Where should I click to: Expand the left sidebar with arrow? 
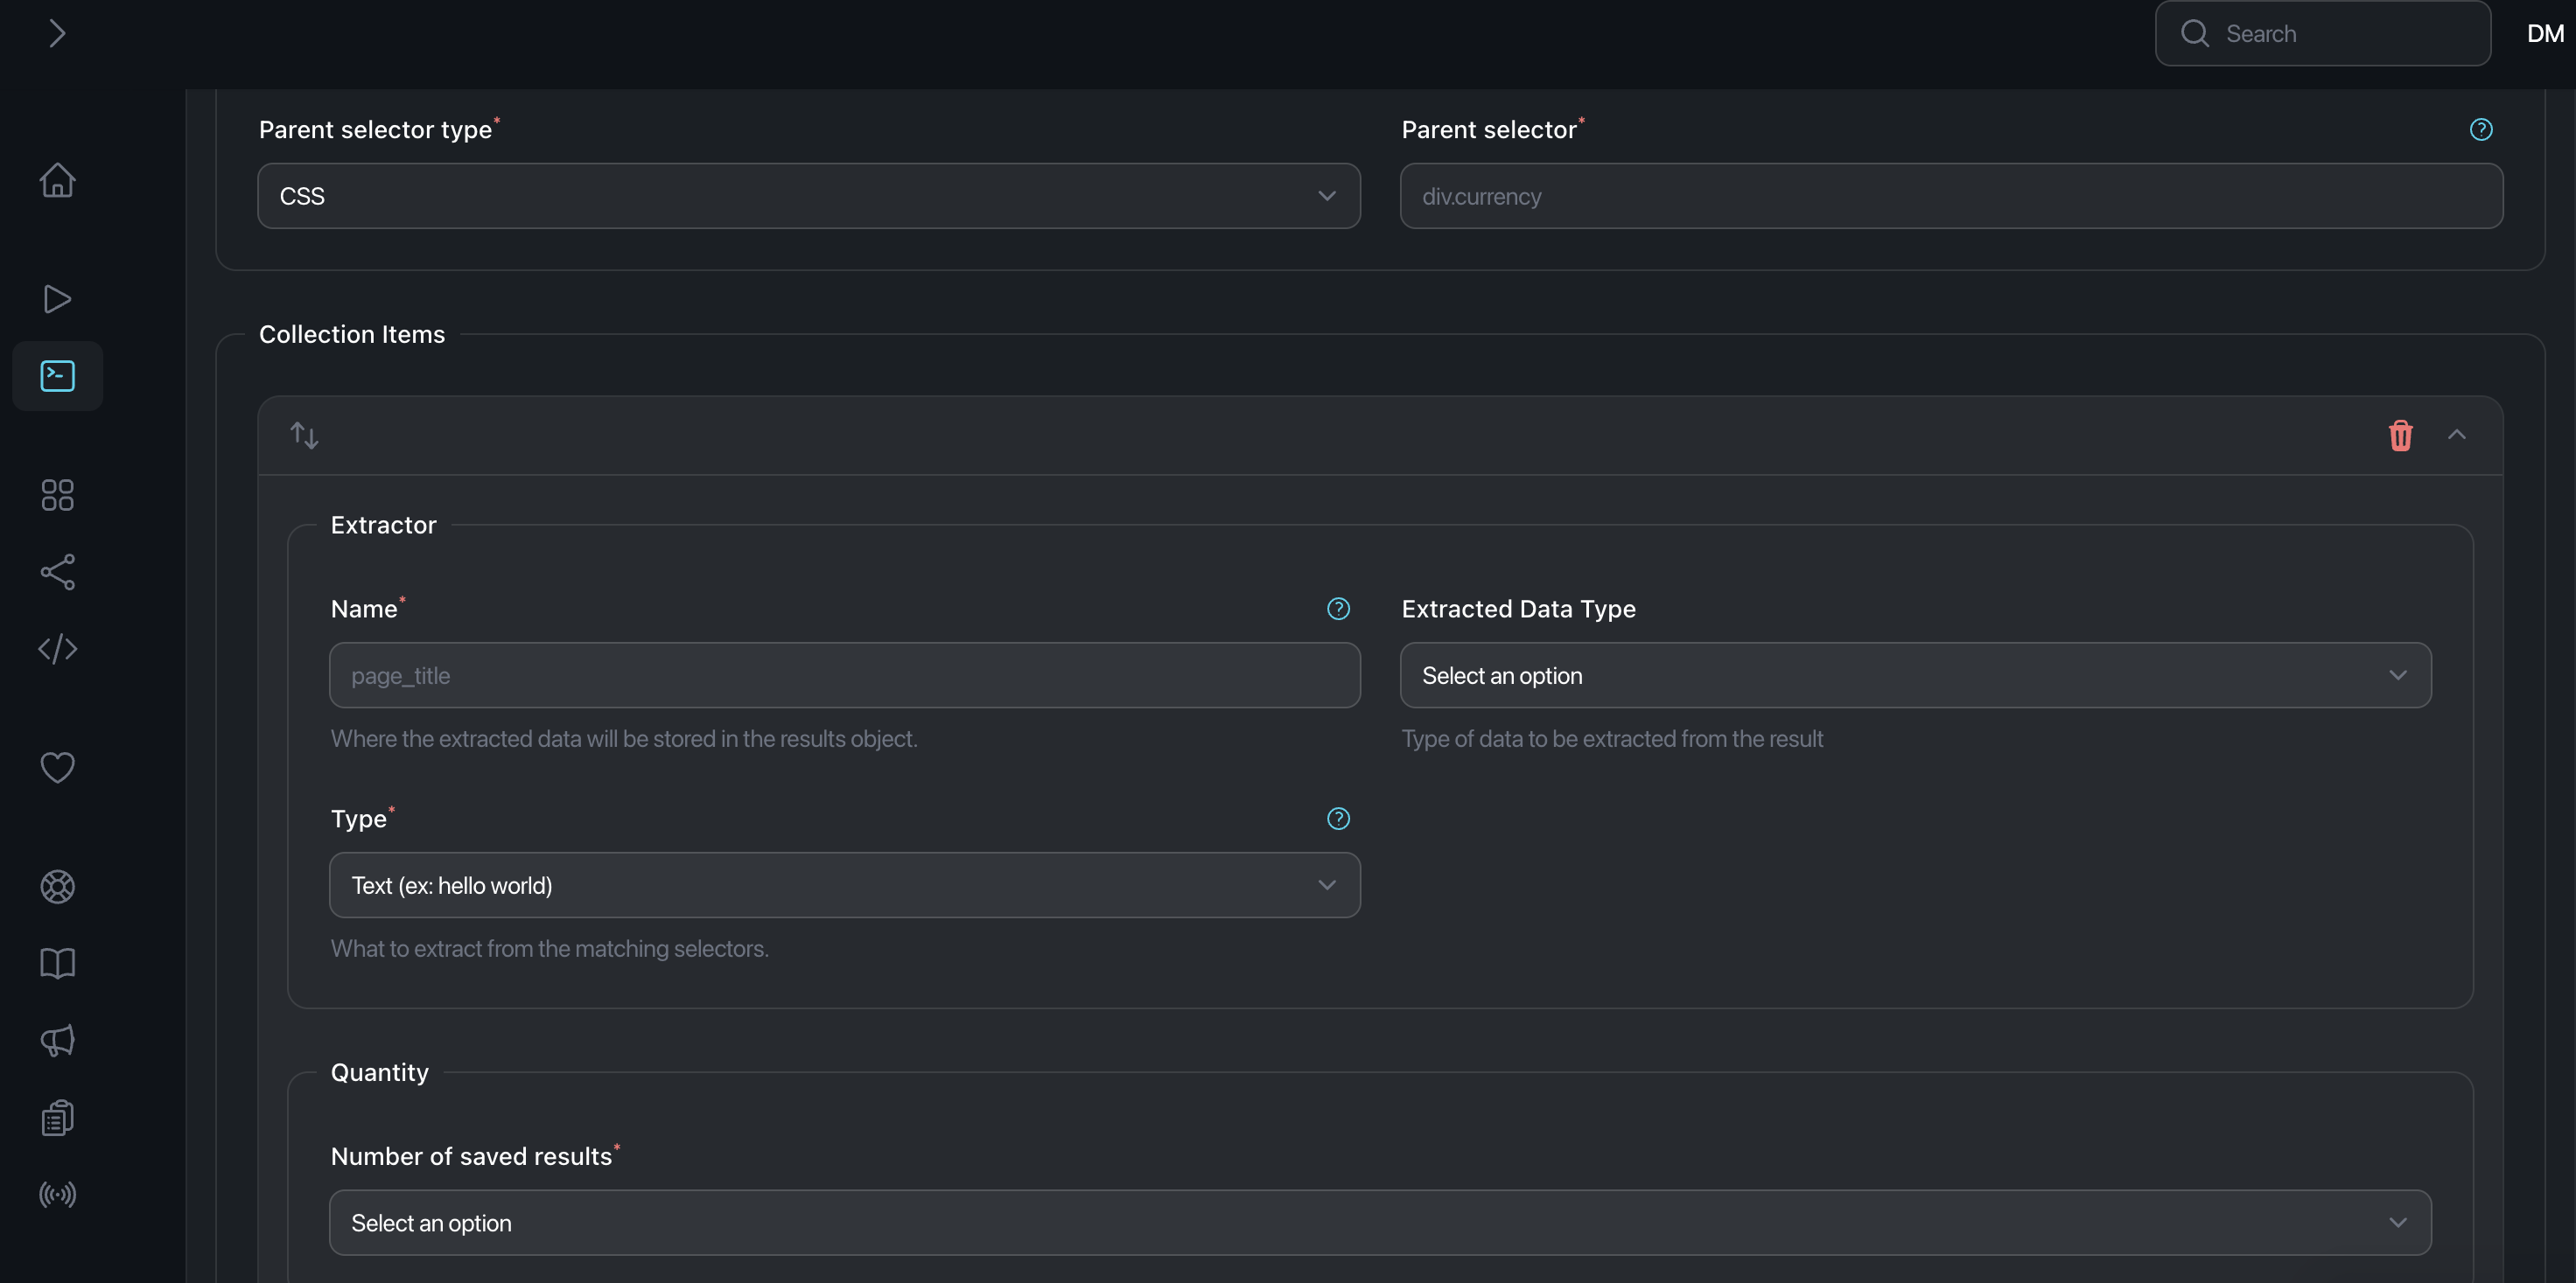57,34
